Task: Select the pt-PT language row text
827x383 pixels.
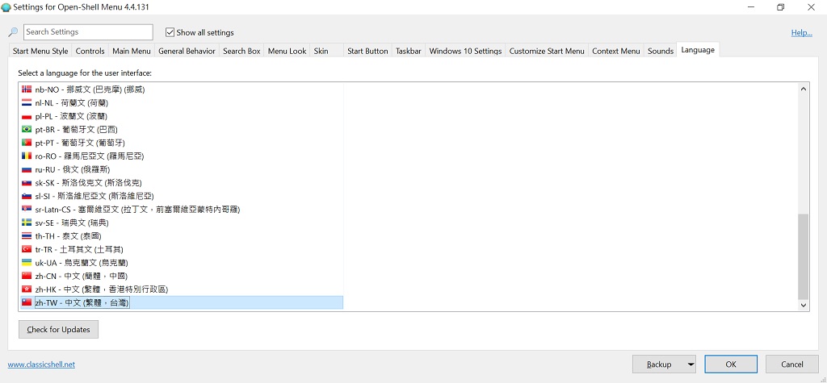Action: pyautogui.click(x=80, y=143)
